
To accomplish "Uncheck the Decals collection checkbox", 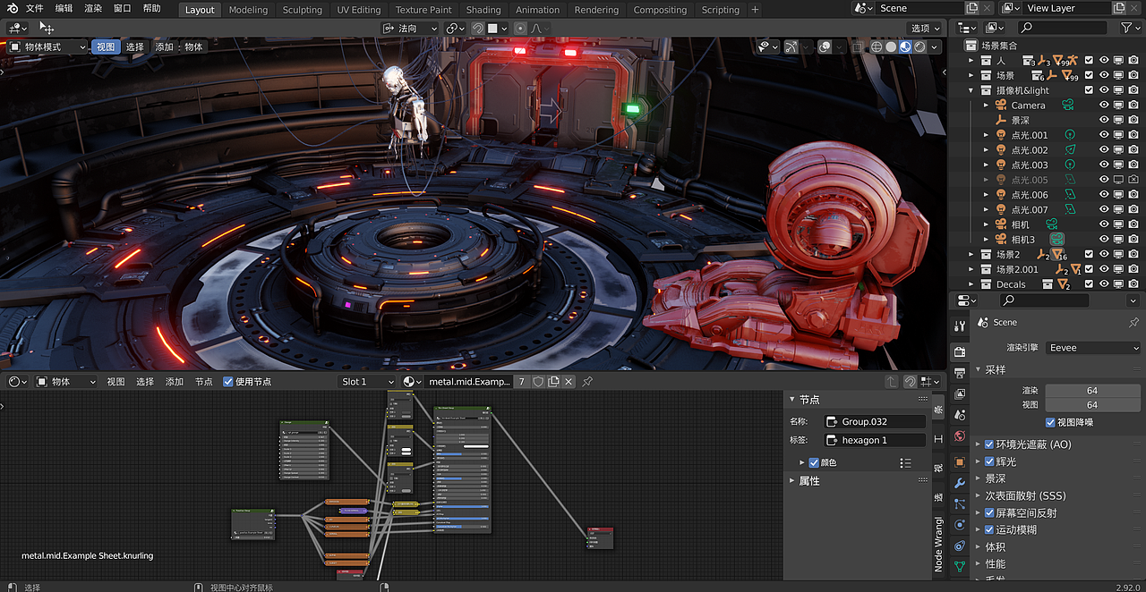I will 1090,283.
